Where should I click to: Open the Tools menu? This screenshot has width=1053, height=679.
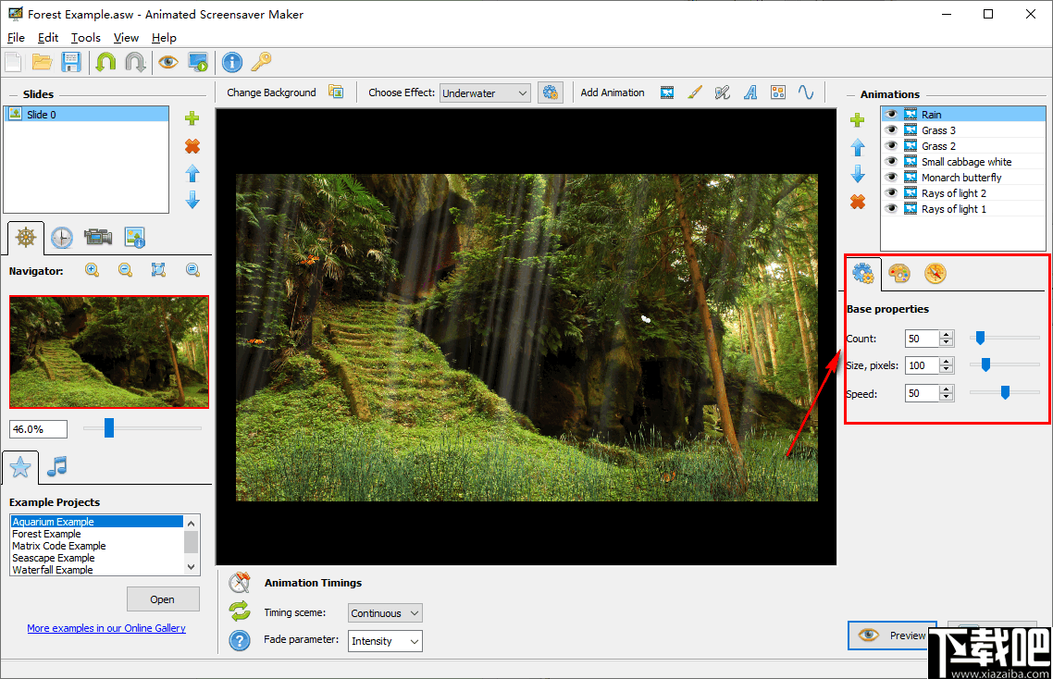85,38
